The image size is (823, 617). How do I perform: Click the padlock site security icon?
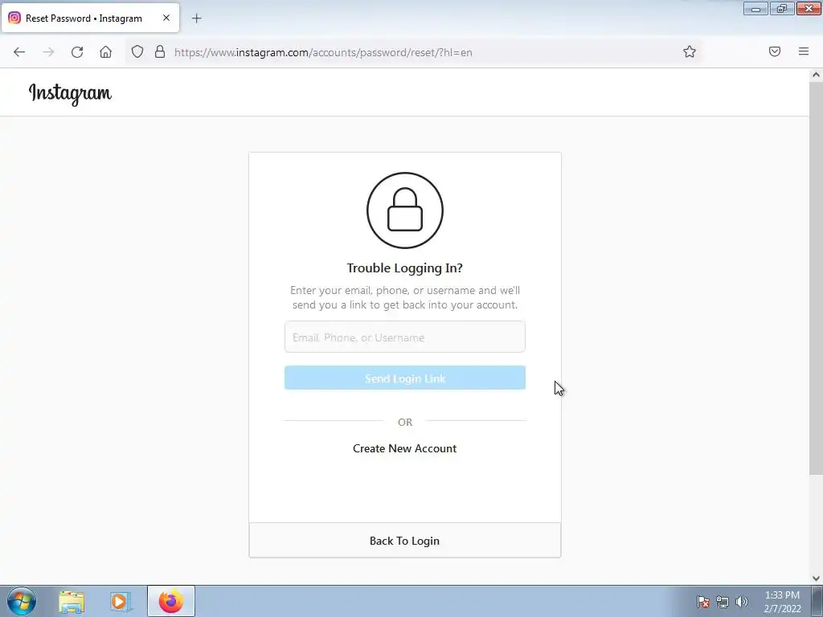pyautogui.click(x=160, y=52)
